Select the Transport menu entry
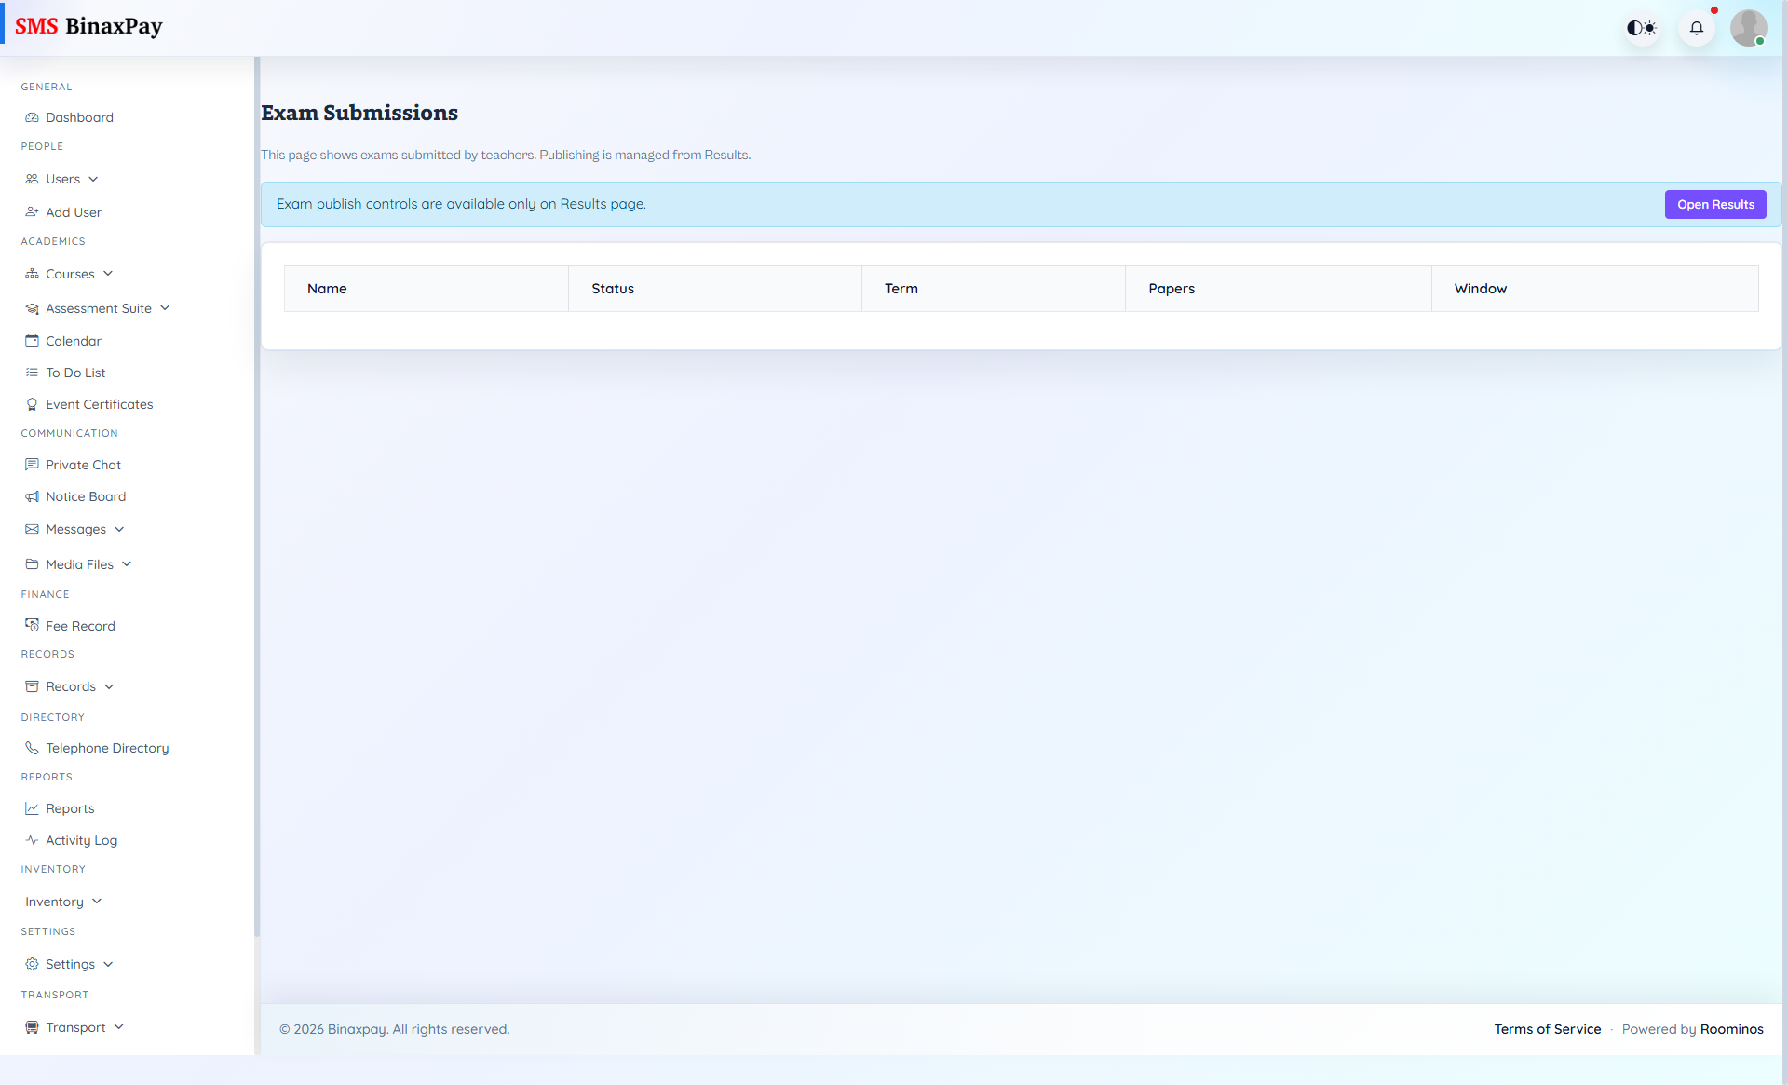 (74, 1027)
